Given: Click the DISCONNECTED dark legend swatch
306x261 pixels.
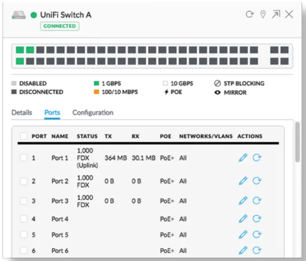Looking at the screenshot, I should tap(14, 92).
